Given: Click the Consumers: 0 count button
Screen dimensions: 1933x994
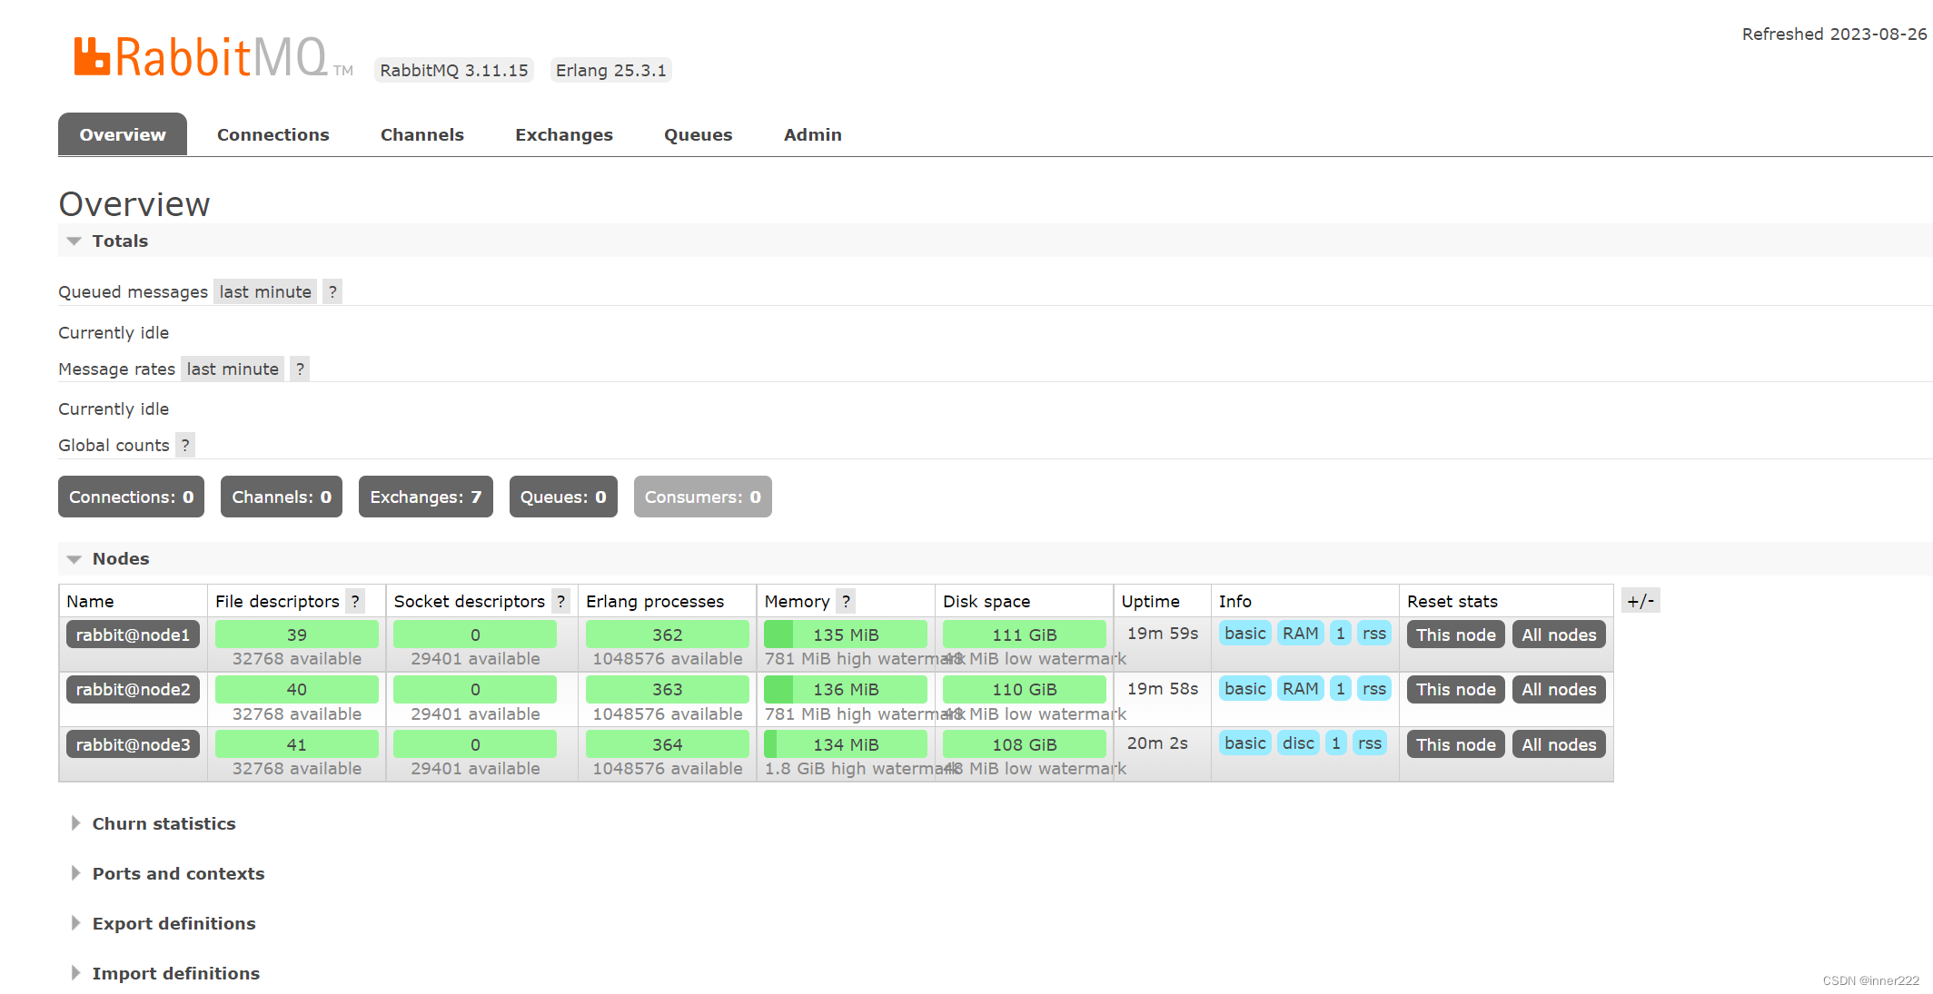Looking at the screenshot, I should (703, 497).
